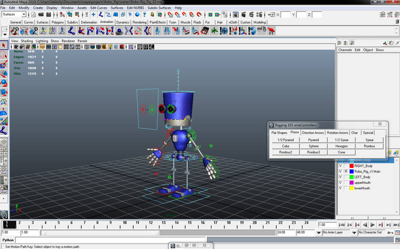
Task: Click the plus handles selection mask icon
Action: 93,14
